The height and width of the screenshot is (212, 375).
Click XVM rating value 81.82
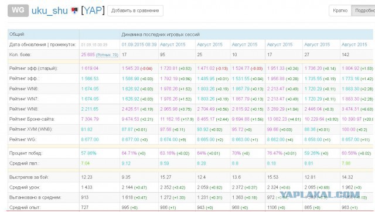coord(87,129)
